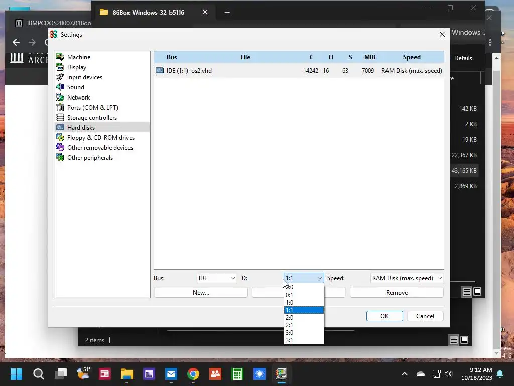
Task: Choose ID 1:0 in the dropdown list
Action: (x=304, y=302)
